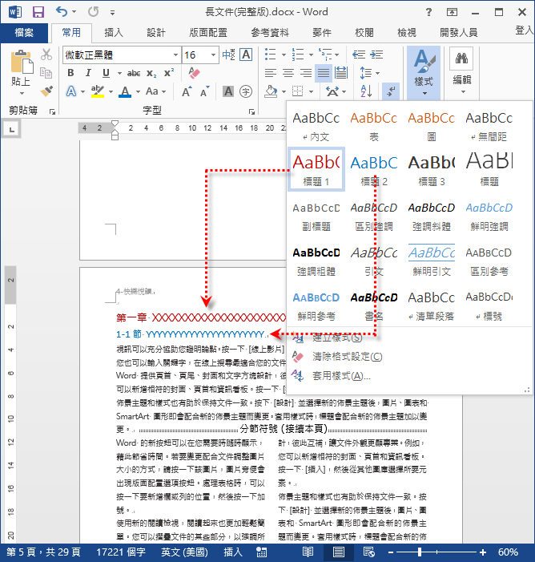Toggle Italic formatting
Screen dimensions: 535x562
click(x=88, y=73)
